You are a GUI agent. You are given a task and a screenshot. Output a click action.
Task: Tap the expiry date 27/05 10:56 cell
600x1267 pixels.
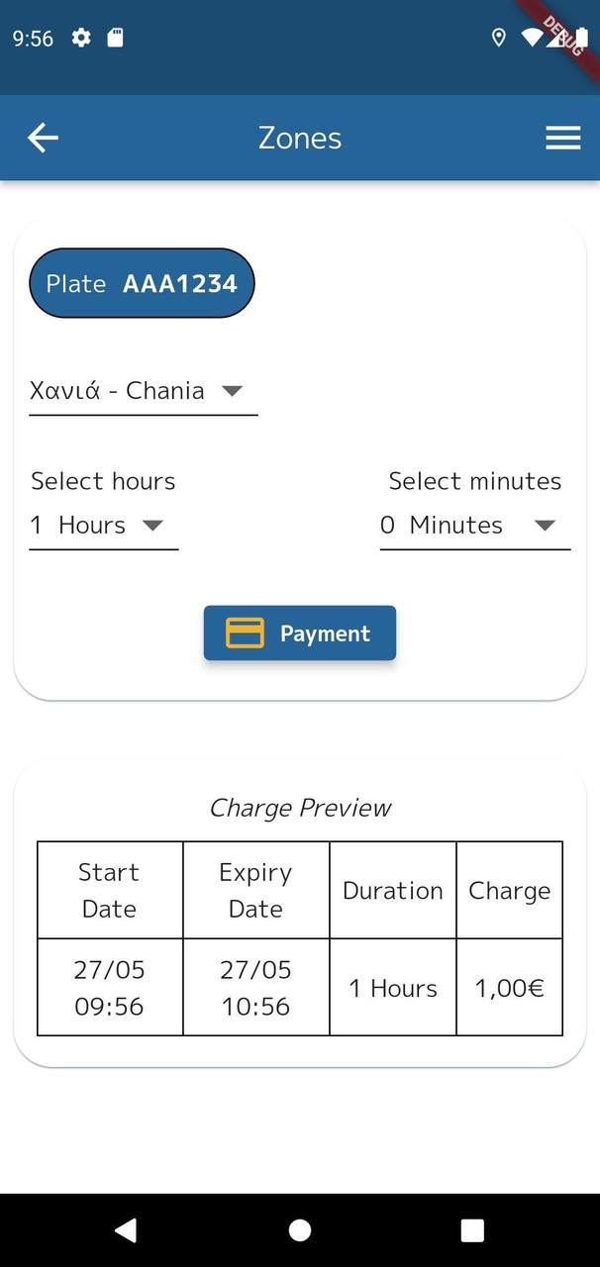click(255, 988)
